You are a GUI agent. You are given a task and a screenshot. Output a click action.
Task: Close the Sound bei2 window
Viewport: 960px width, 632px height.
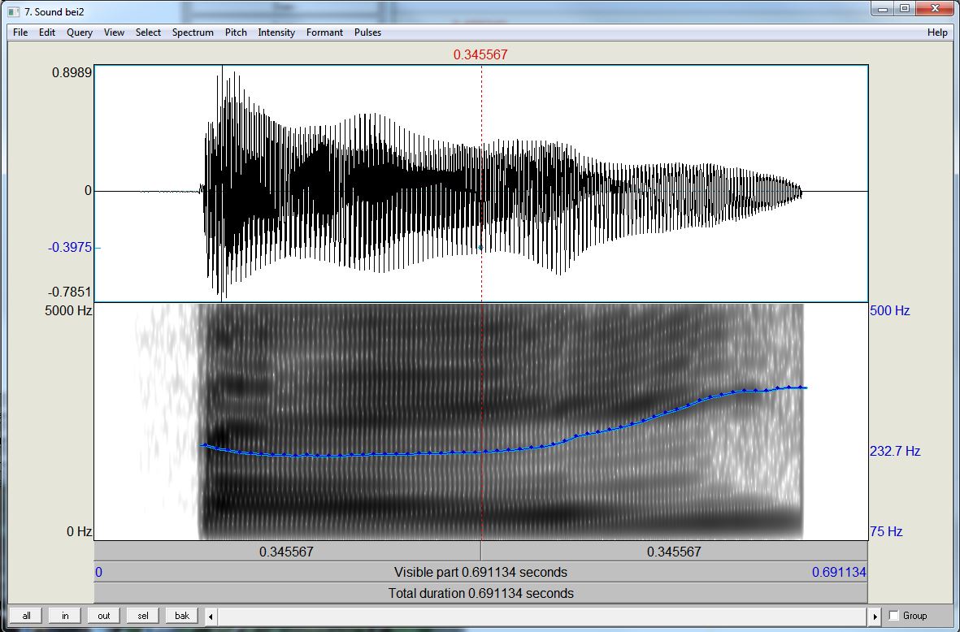(x=936, y=9)
